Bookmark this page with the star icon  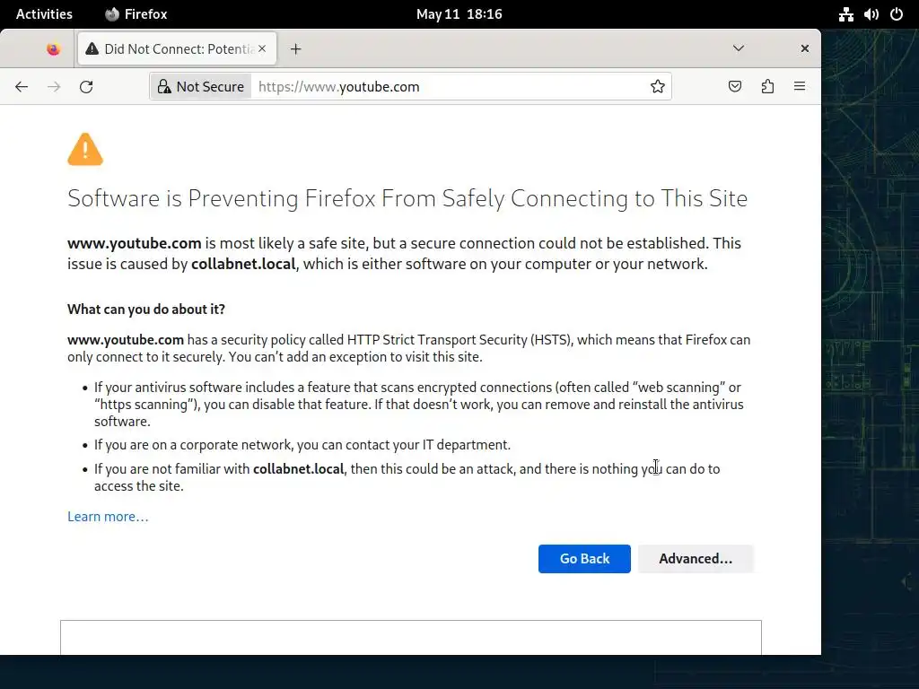click(657, 87)
